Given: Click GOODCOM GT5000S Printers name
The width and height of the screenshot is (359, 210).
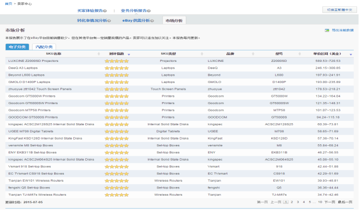Looking at the screenshot, I should click(33, 117).
